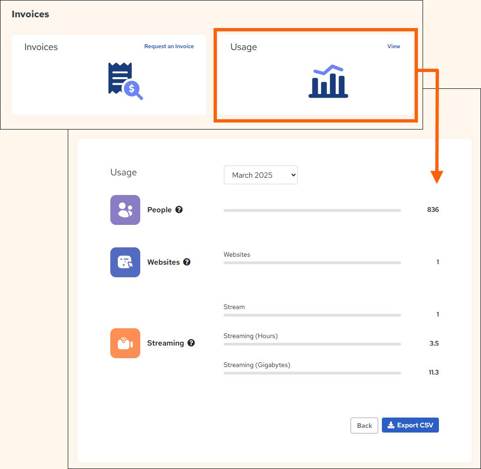Open the help tooltip beside Websites

pyautogui.click(x=187, y=262)
